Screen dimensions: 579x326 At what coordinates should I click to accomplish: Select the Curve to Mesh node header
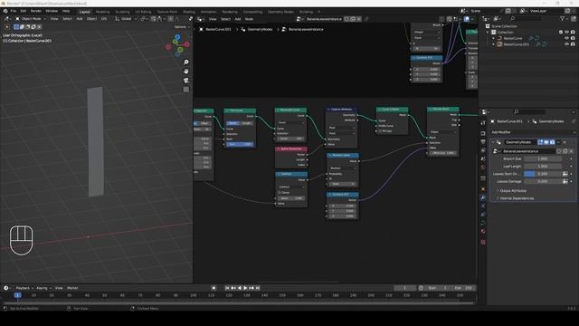pyautogui.click(x=392, y=109)
